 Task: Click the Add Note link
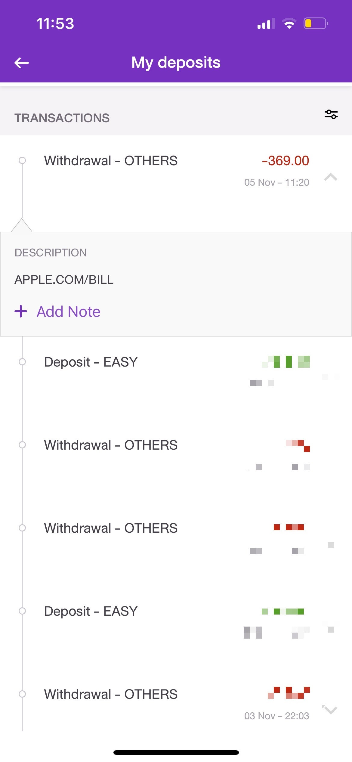[x=68, y=311]
